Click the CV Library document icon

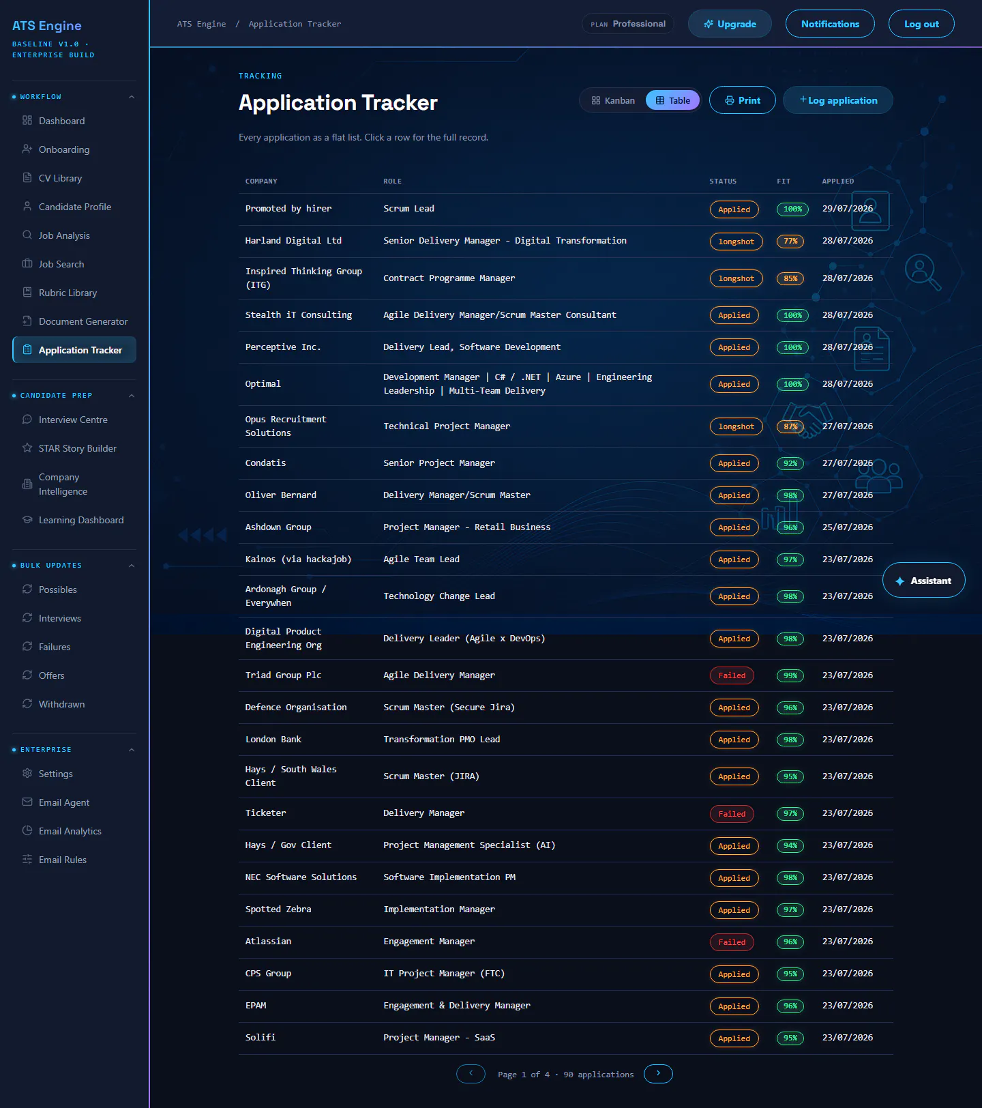click(27, 178)
